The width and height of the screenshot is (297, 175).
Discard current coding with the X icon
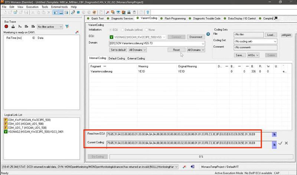coord(286,143)
